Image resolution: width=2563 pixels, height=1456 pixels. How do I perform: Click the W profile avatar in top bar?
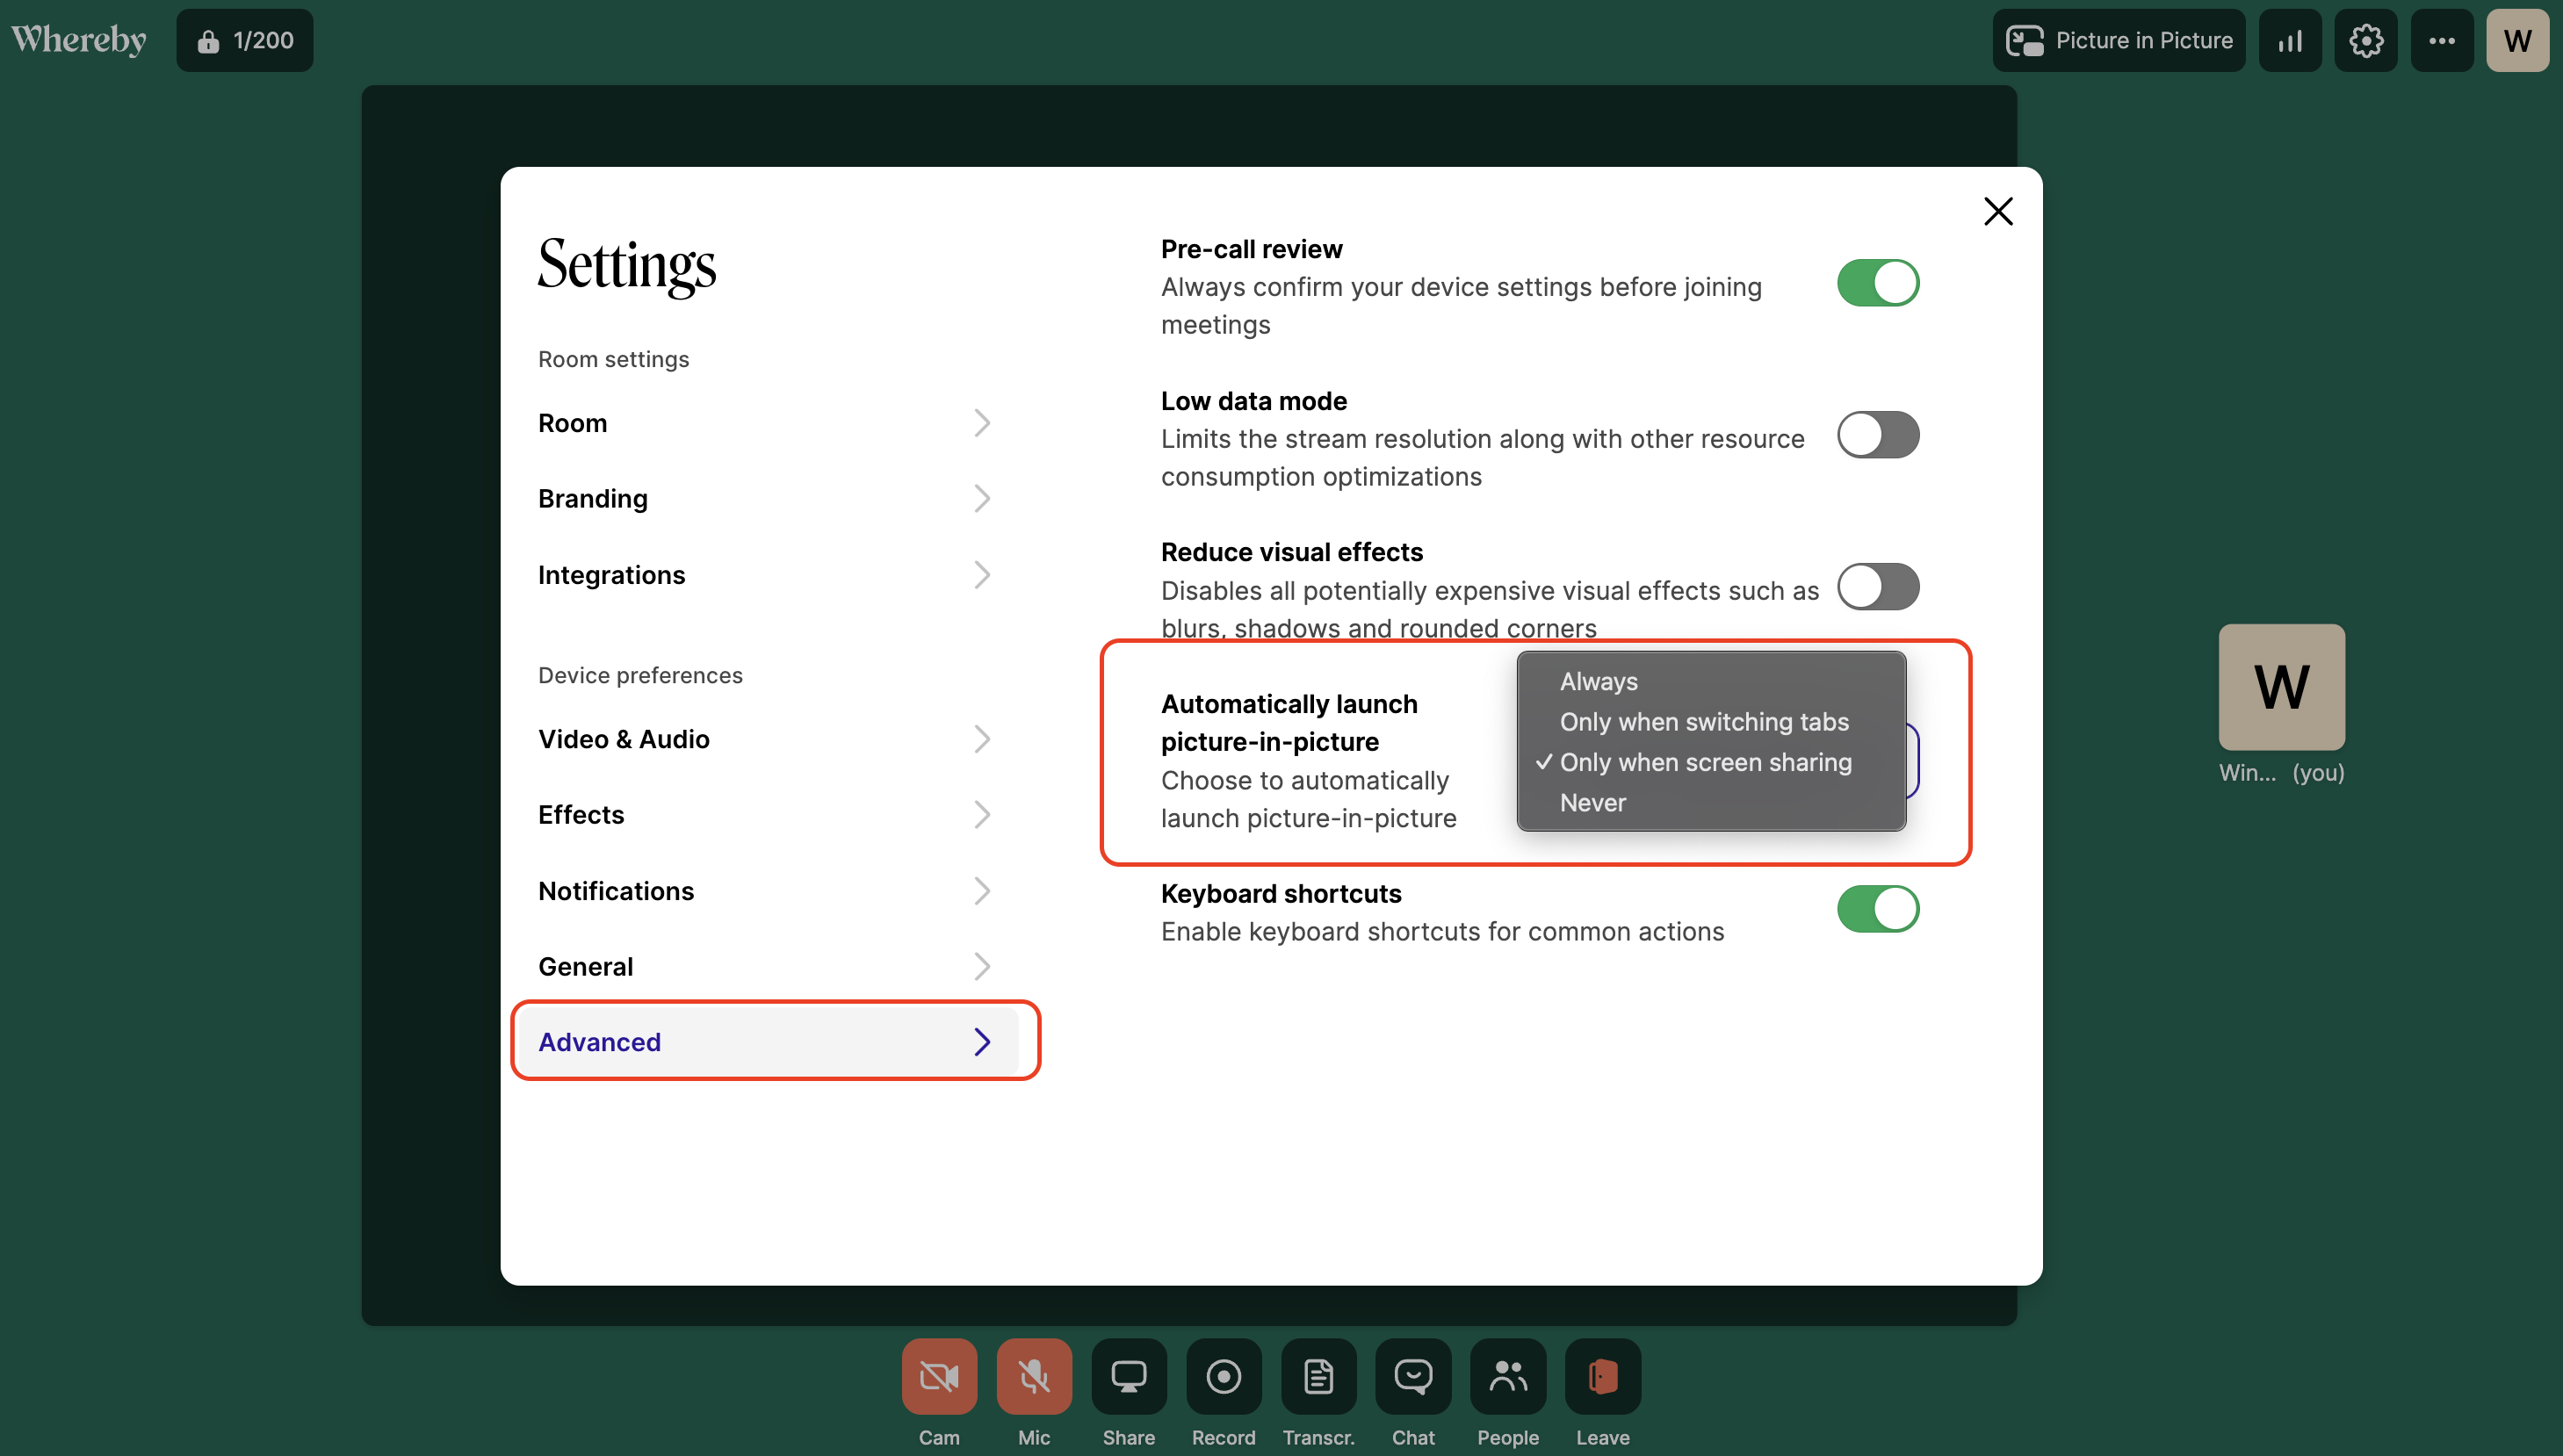coord(2518,40)
